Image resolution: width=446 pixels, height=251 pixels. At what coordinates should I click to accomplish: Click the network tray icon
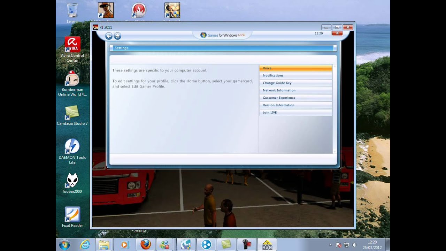(346, 245)
